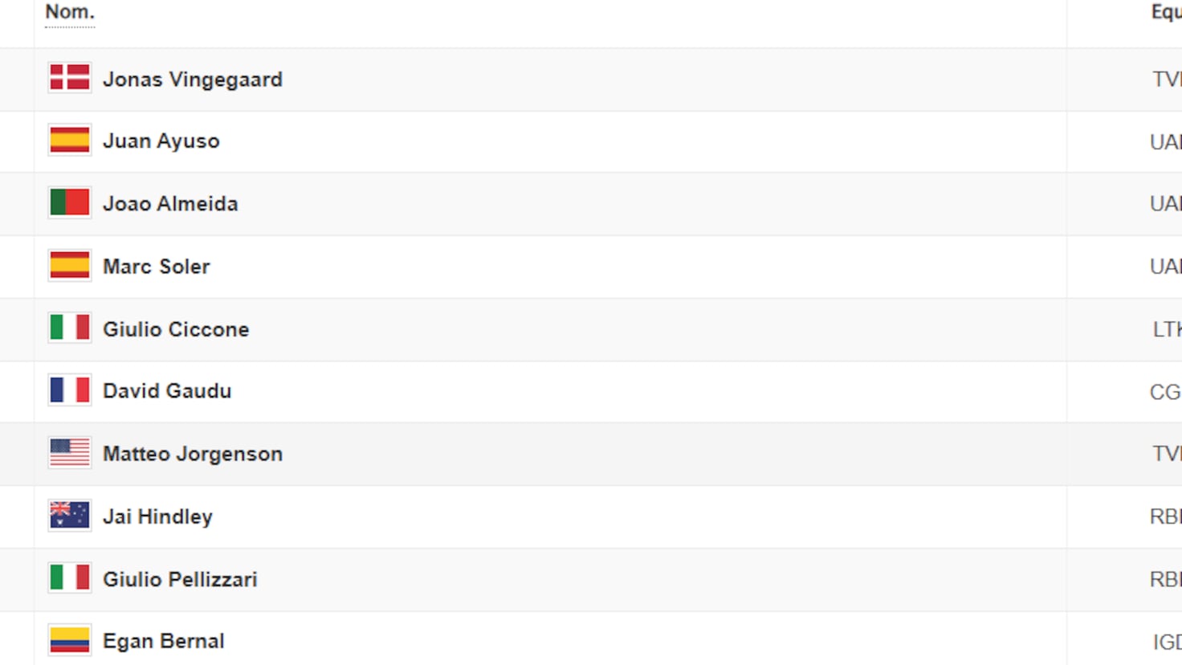Click the Spanish flag next to Juan Ayuso
The width and height of the screenshot is (1182, 665).
(69, 141)
